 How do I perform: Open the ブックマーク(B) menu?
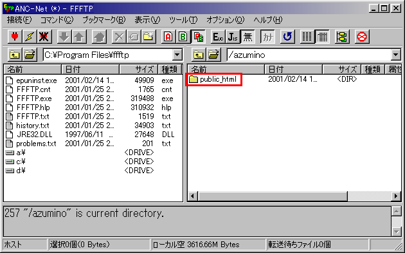104,20
